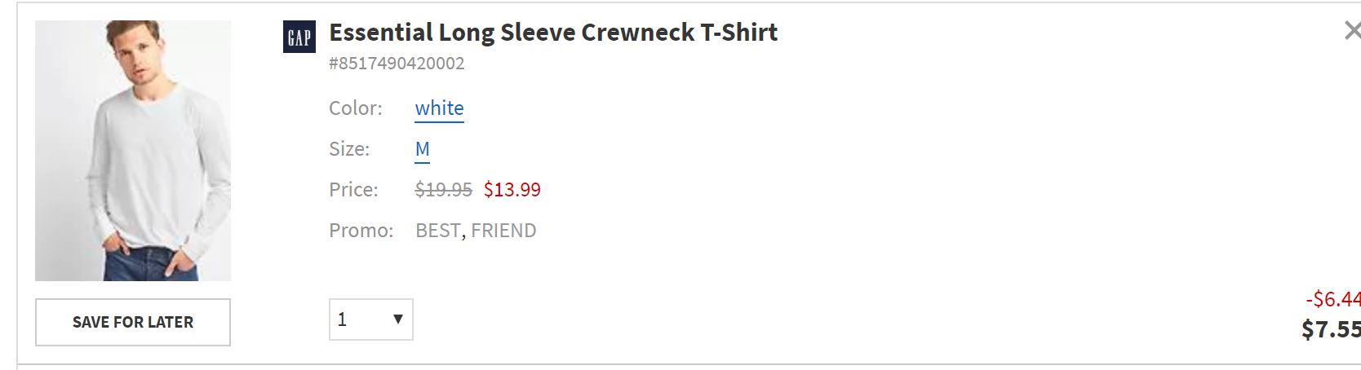Click the white color link
This screenshot has width=1361, height=370.
439,108
